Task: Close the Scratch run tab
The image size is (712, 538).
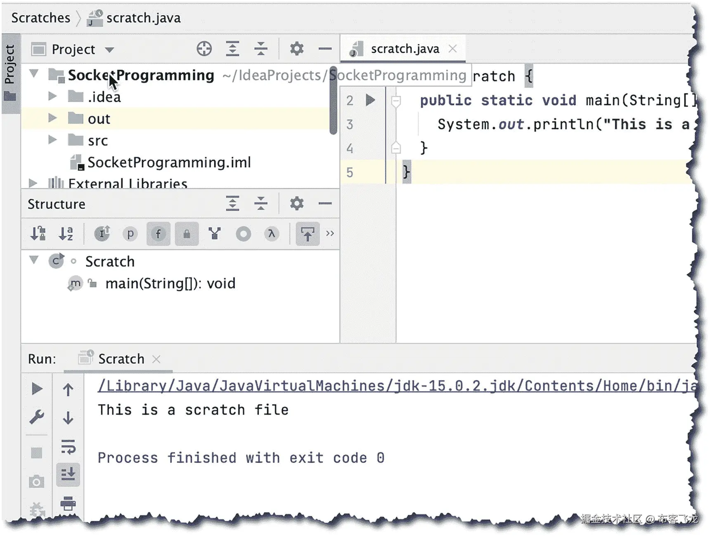Action: coord(156,359)
